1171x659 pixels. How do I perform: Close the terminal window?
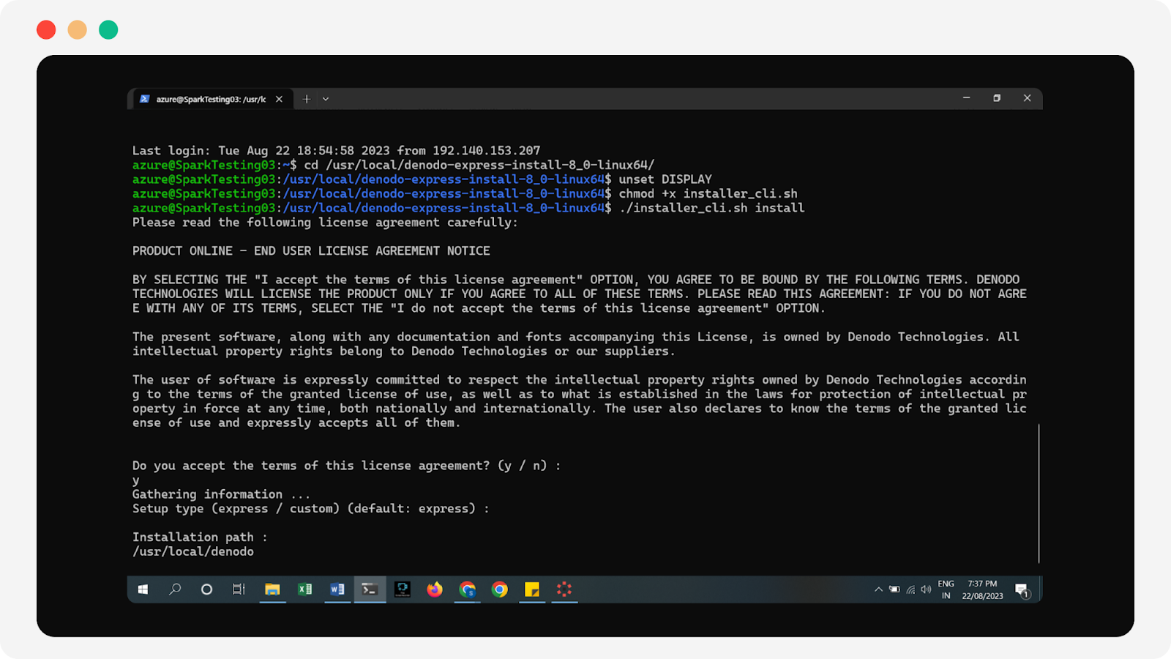tap(1027, 98)
